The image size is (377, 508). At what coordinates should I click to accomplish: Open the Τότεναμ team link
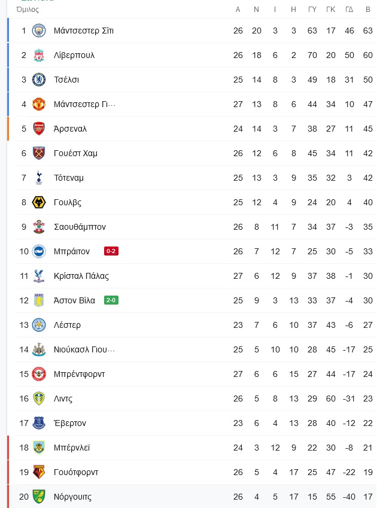click(69, 178)
